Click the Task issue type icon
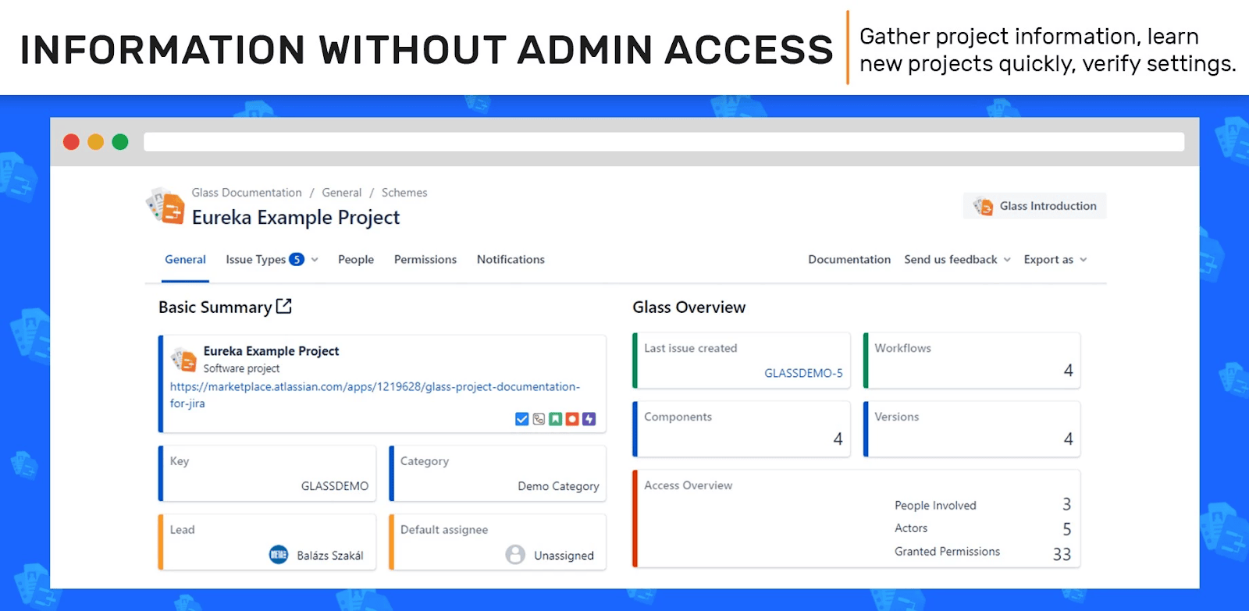1249x611 pixels. point(522,419)
